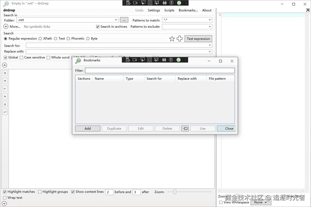Click context lines before field showing 2

coord(109,192)
